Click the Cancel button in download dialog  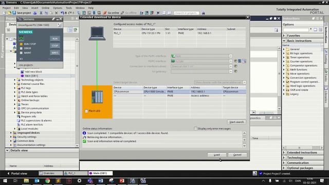point(237,155)
